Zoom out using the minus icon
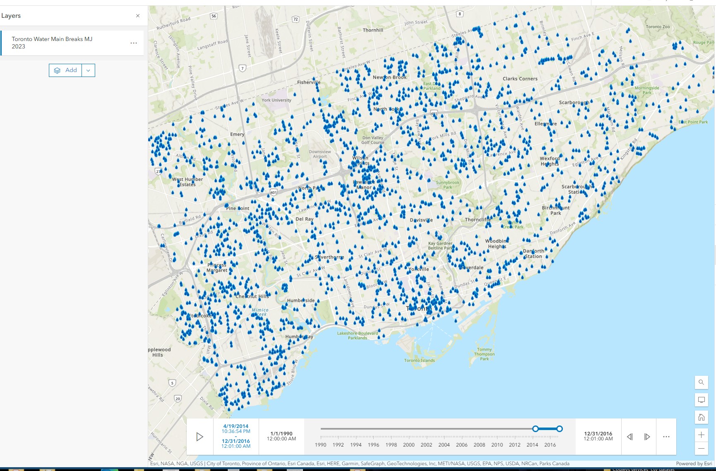716x471 pixels. (702, 448)
